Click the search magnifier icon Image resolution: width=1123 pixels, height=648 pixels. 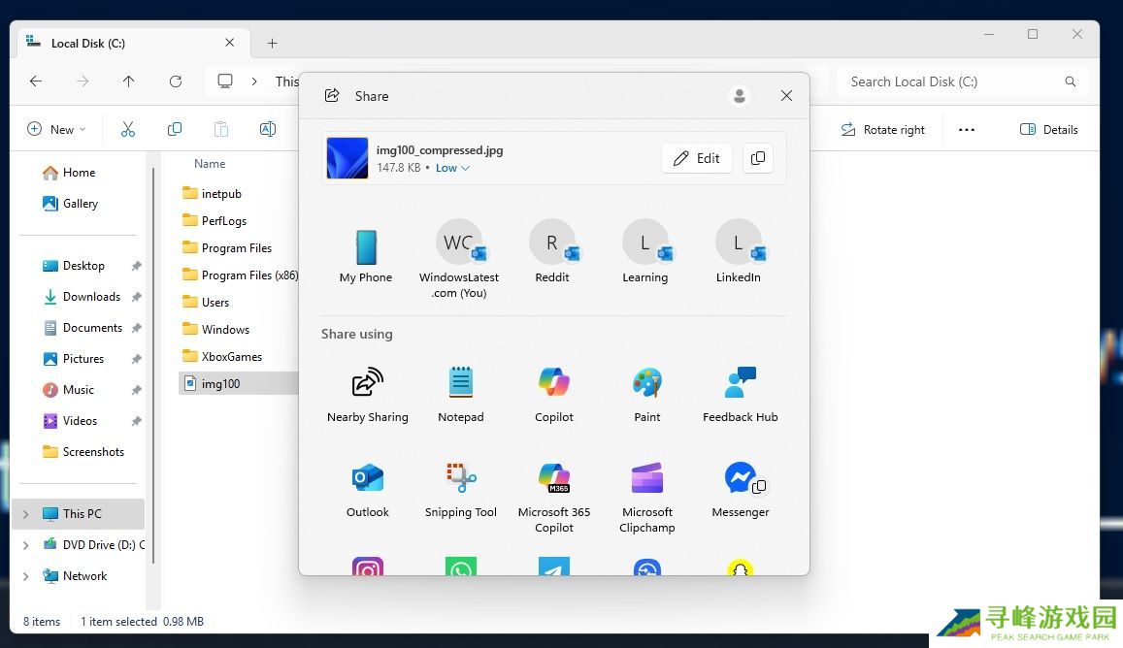[1070, 81]
